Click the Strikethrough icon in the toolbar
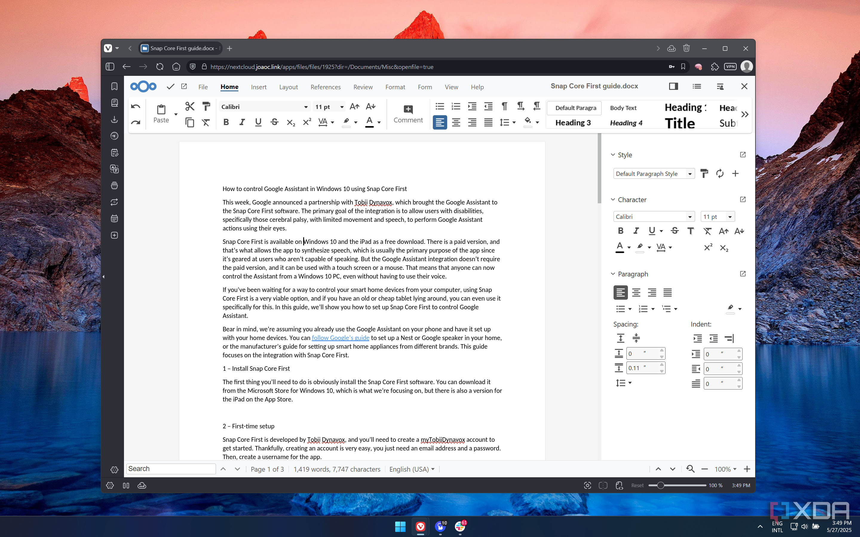 (x=274, y=122)
